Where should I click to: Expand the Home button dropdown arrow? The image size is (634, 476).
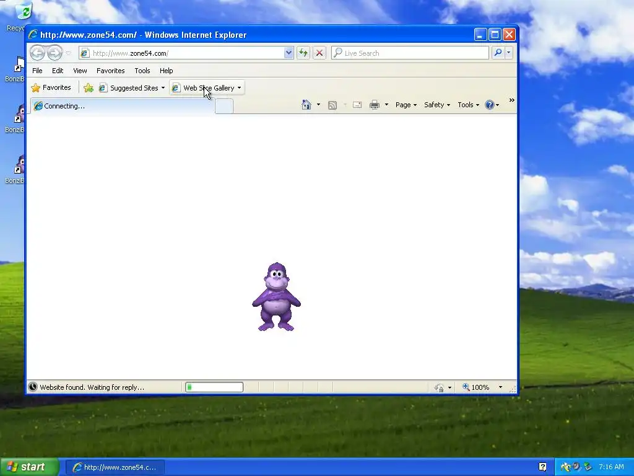point(318,105)
